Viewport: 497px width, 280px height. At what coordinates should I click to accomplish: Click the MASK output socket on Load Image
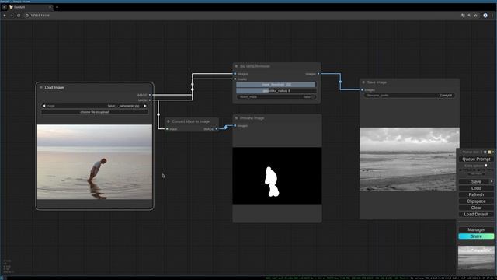[150, 100]
